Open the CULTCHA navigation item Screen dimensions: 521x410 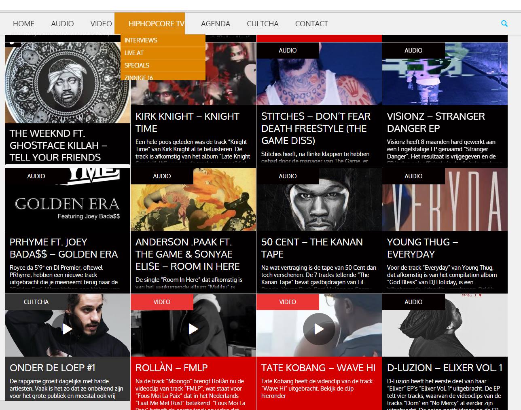(263, 23)
